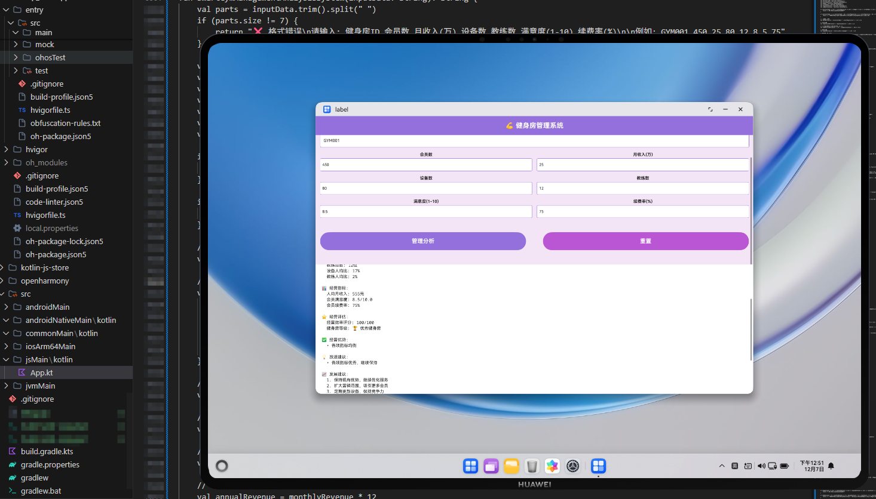This screenshot has width=876, height=499.
Task: Focus the 续费率(%) field with 75
Action: coord(642,211)
